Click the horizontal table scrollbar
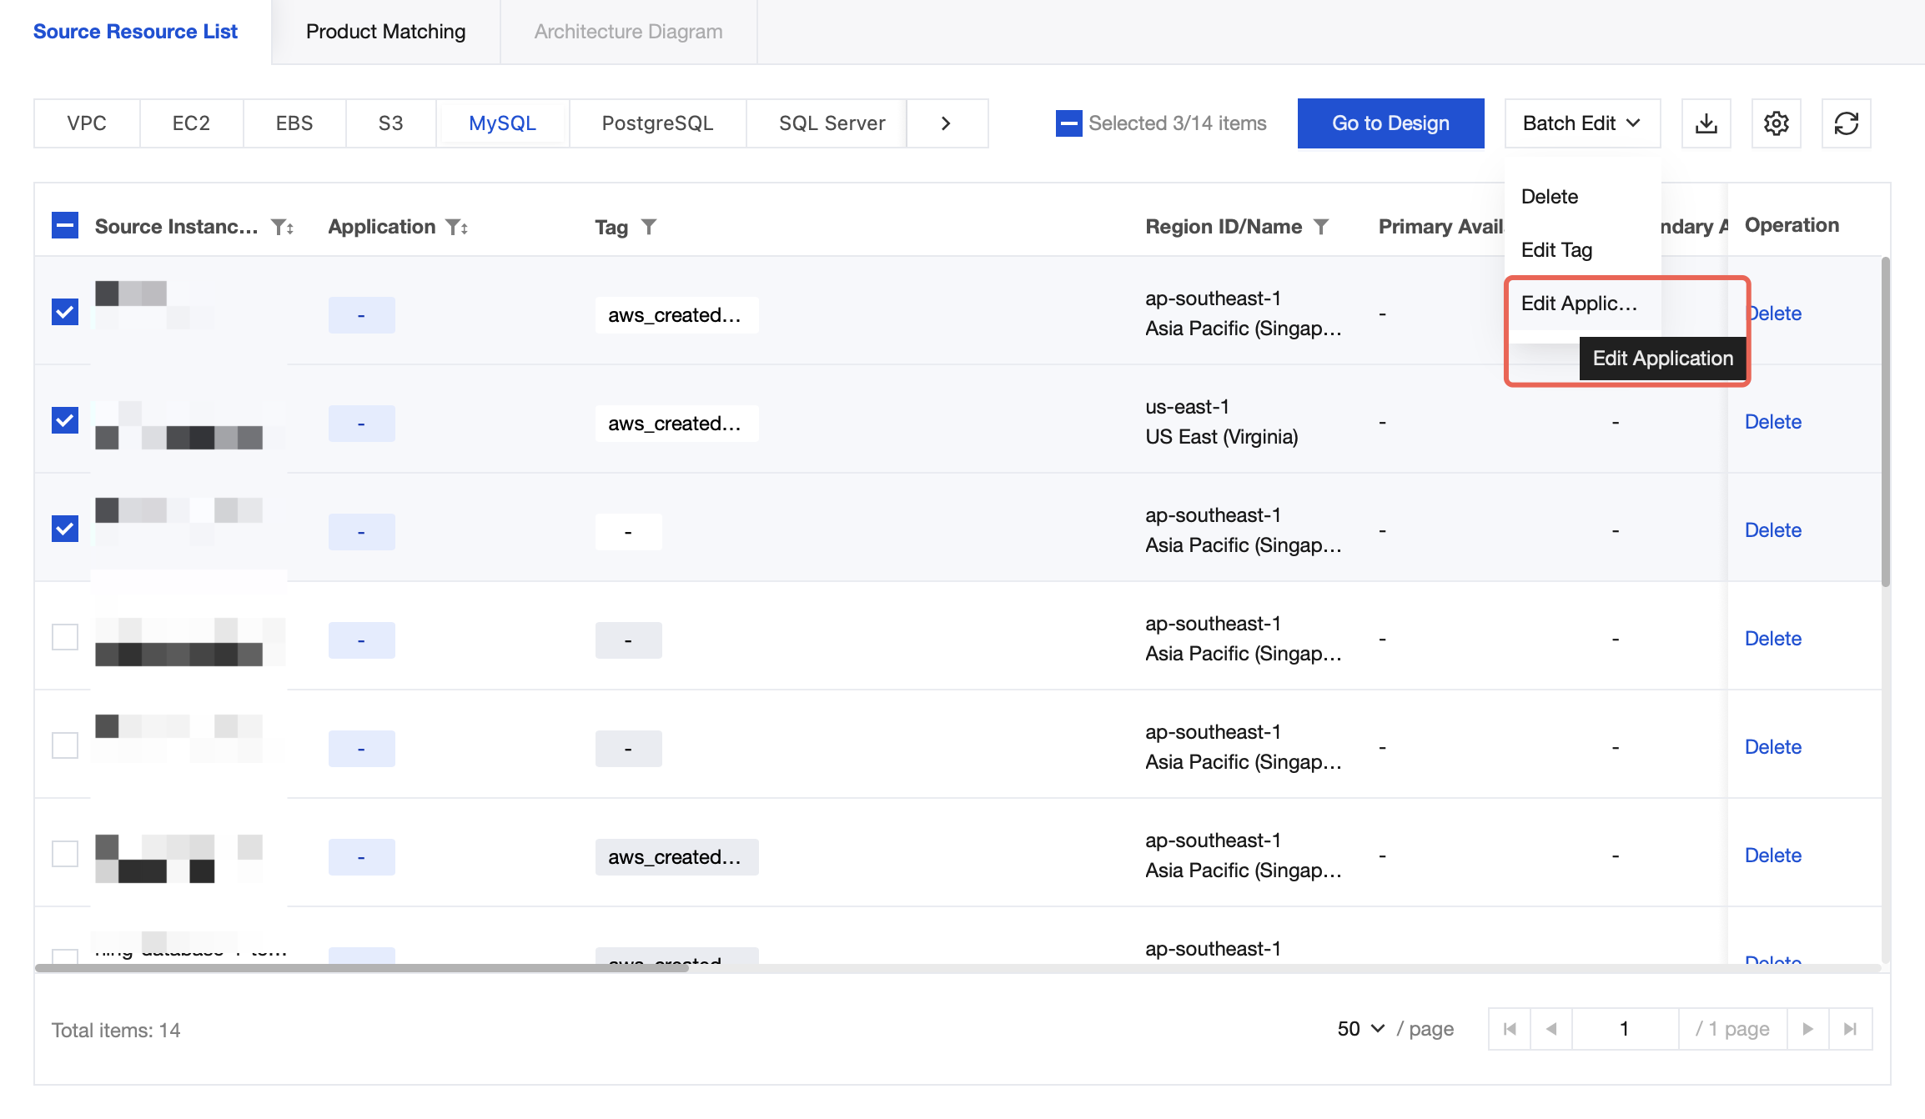This screenshot has width=1925, height=1119. click(x=362, y=968)
